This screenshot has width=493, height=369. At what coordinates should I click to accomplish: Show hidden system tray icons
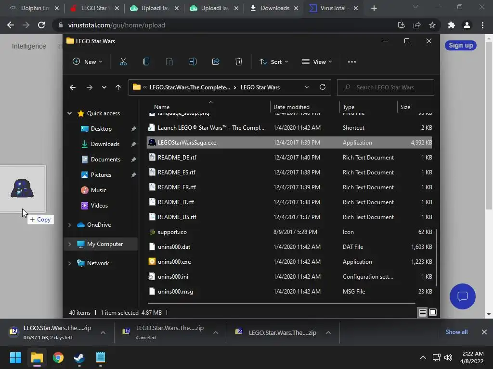point(423,357)
